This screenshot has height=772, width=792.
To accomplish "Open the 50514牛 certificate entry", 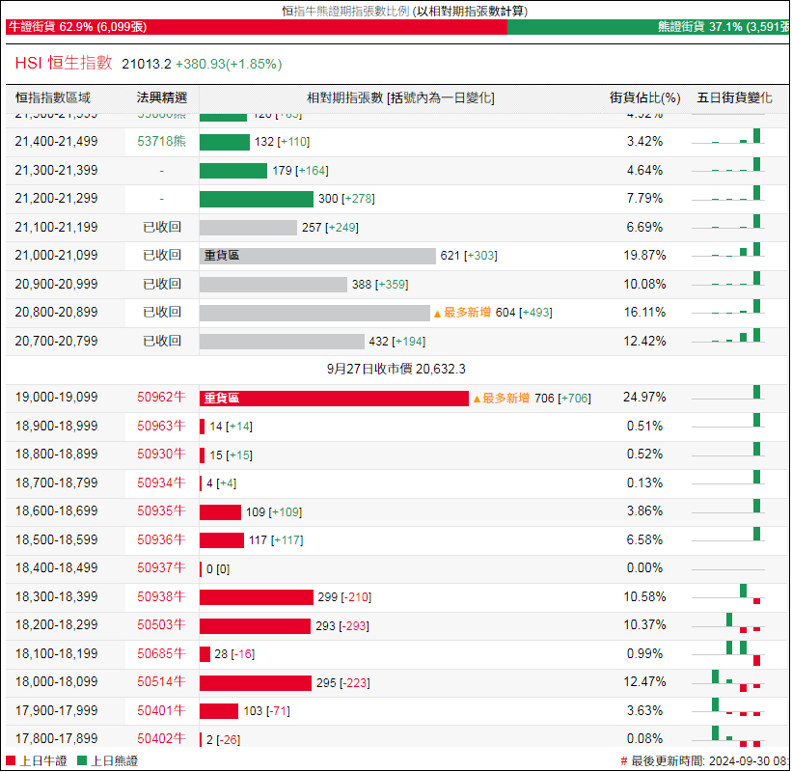I will [x=161, y=682].
